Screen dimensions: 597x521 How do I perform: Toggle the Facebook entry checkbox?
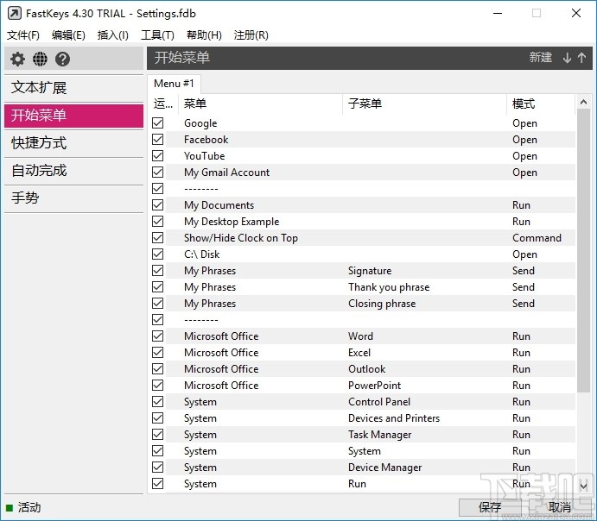click(157, 139)
